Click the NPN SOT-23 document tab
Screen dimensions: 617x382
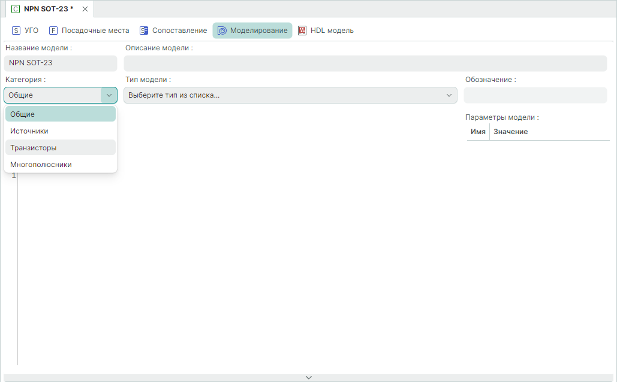point(49,9)
